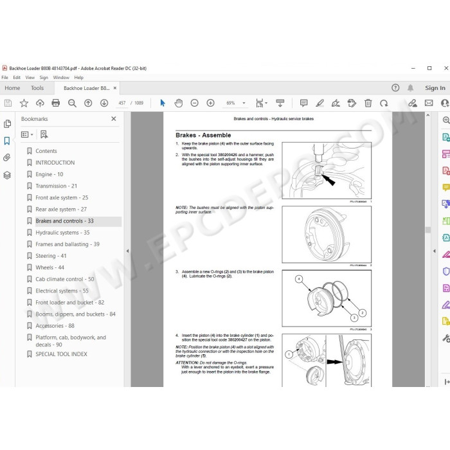Image resolution: width=450 pixels, height=450 pixels.
Task: Open Page Thumbnails panel
Action: (x=7, y=123)
